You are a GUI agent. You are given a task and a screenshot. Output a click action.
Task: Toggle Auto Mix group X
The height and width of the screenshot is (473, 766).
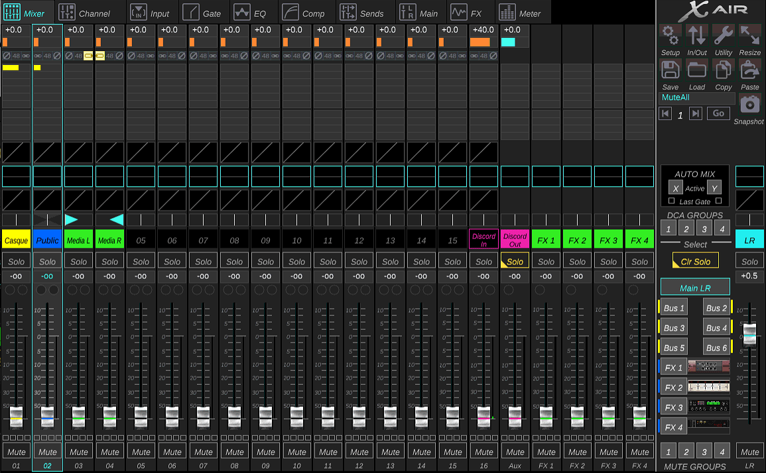pyautogui.click(x=675, y=188)
